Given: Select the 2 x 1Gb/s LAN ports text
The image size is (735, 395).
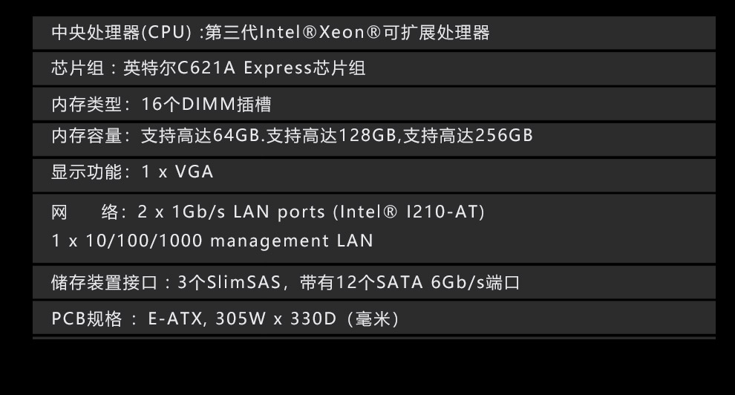Looking at the screenshot, I should (x=232, y=212).
